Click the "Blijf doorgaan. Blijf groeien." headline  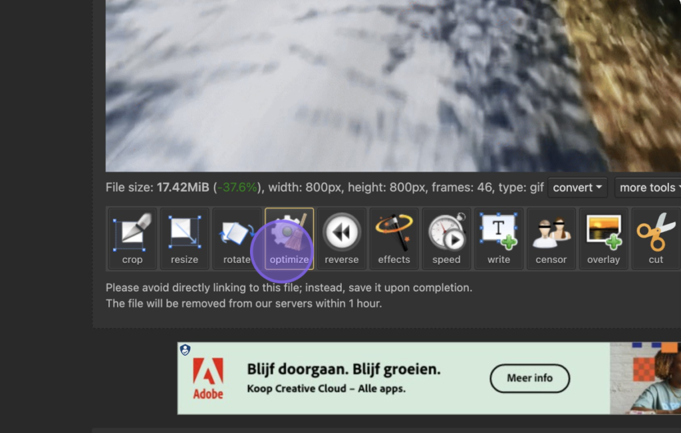coord(344,369)
